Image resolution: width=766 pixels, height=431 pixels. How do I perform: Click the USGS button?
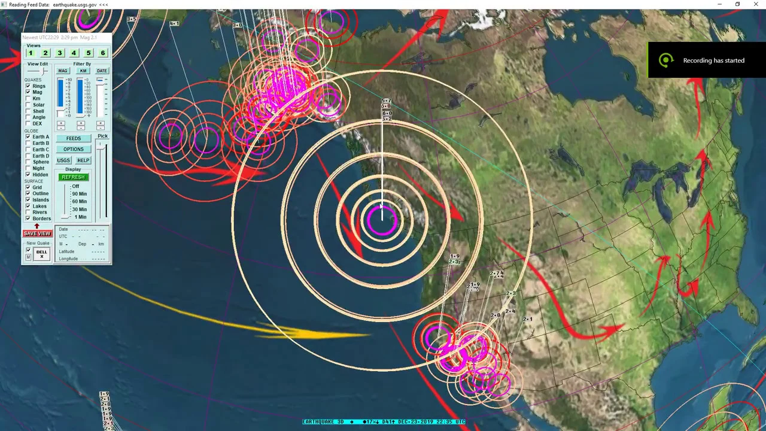tap(63, 160)
